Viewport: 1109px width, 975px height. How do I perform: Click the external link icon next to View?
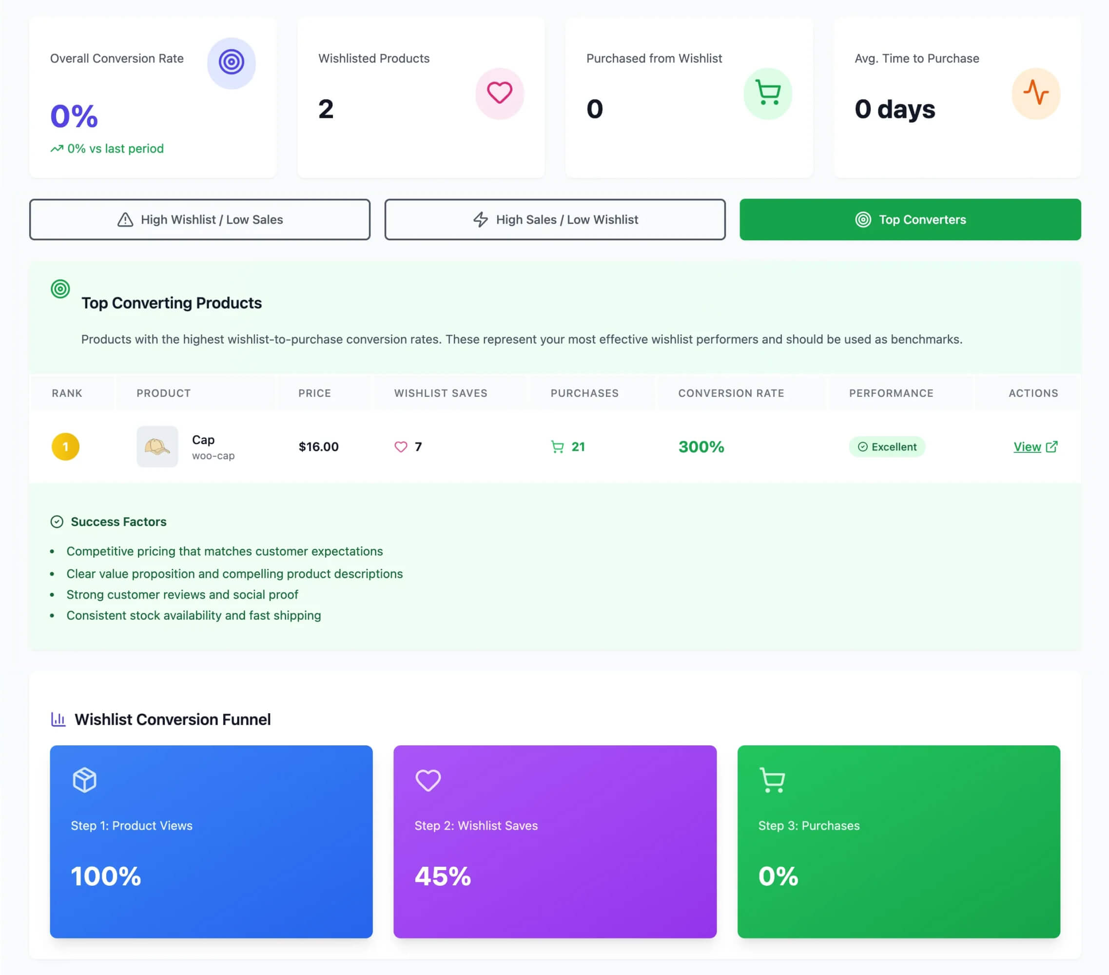point(1051,447)
